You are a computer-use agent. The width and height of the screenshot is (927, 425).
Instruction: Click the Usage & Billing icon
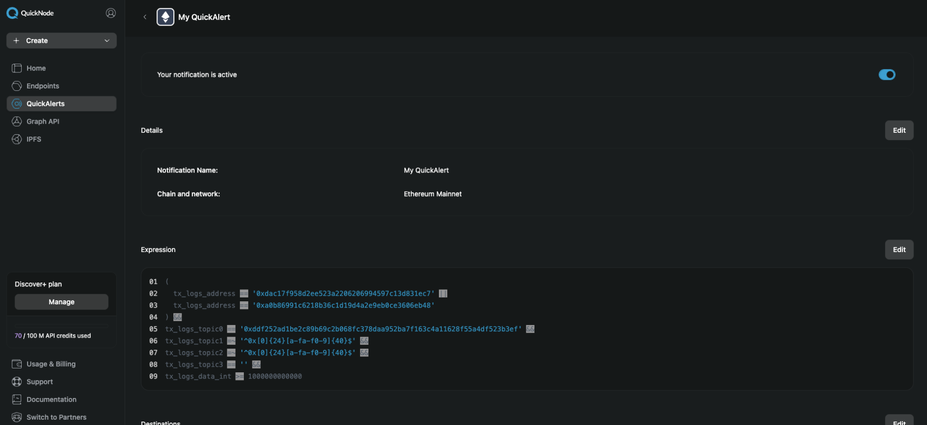point(17,364)
